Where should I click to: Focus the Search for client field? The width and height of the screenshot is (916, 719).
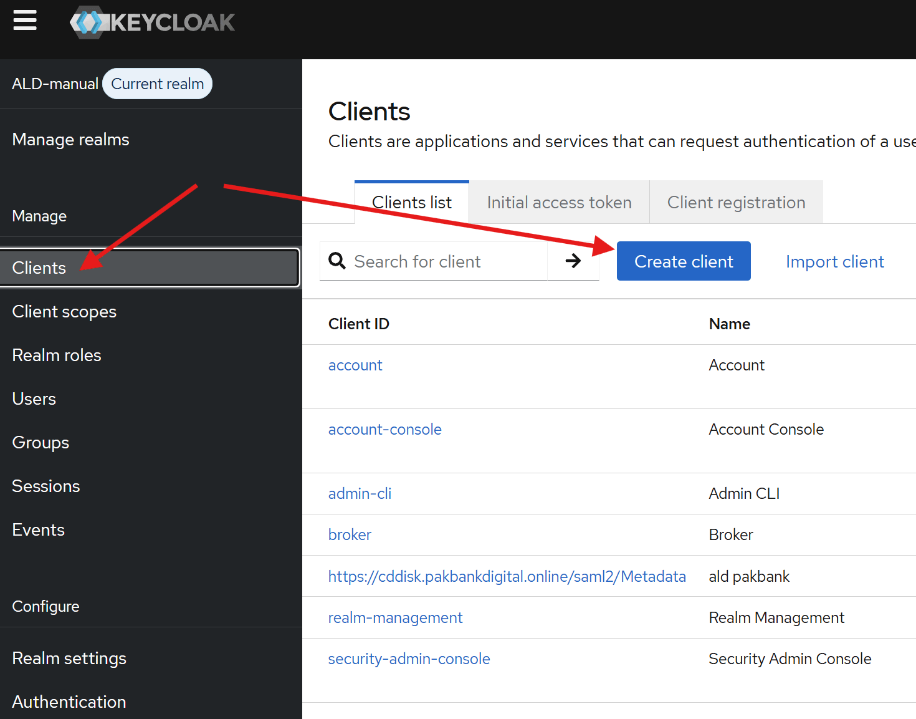click(x=434, y=261)
